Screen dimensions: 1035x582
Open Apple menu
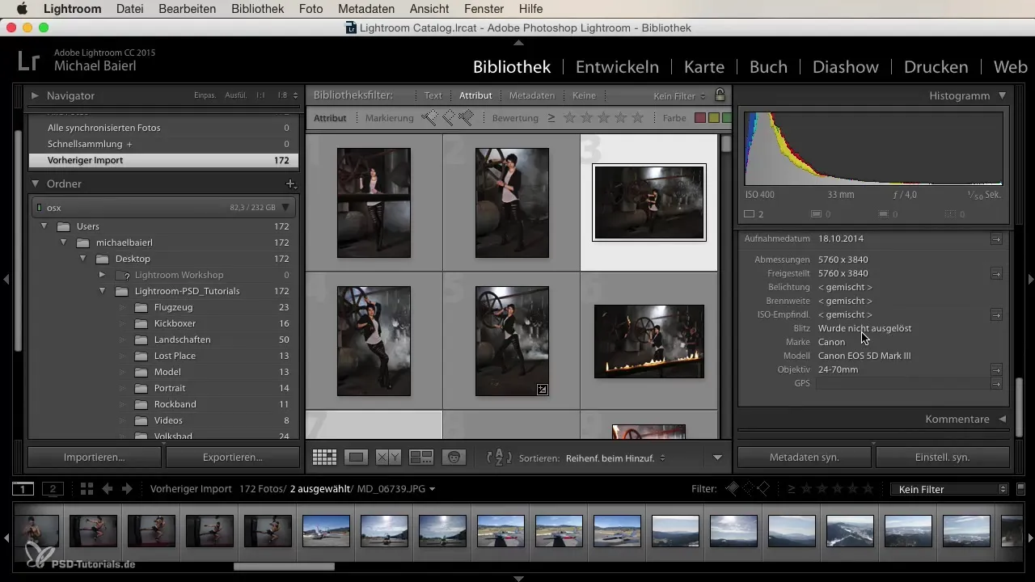[x=21, y=9]
